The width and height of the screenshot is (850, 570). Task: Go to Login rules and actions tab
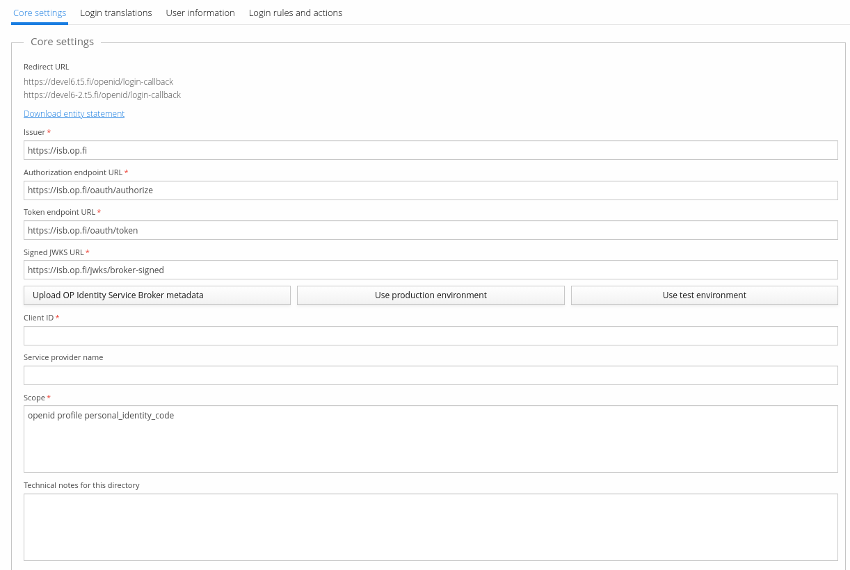click(295, 13)
